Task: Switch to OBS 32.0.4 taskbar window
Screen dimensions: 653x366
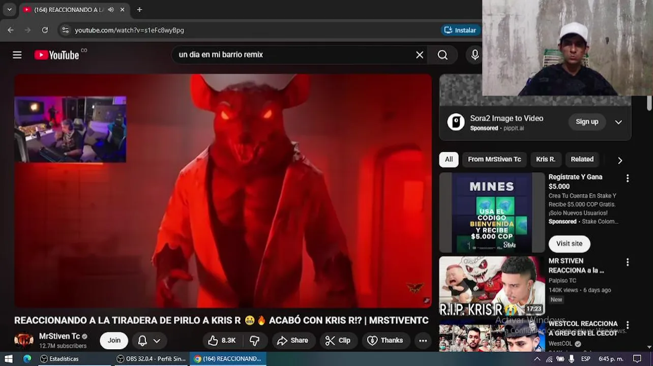Action: 151,359
